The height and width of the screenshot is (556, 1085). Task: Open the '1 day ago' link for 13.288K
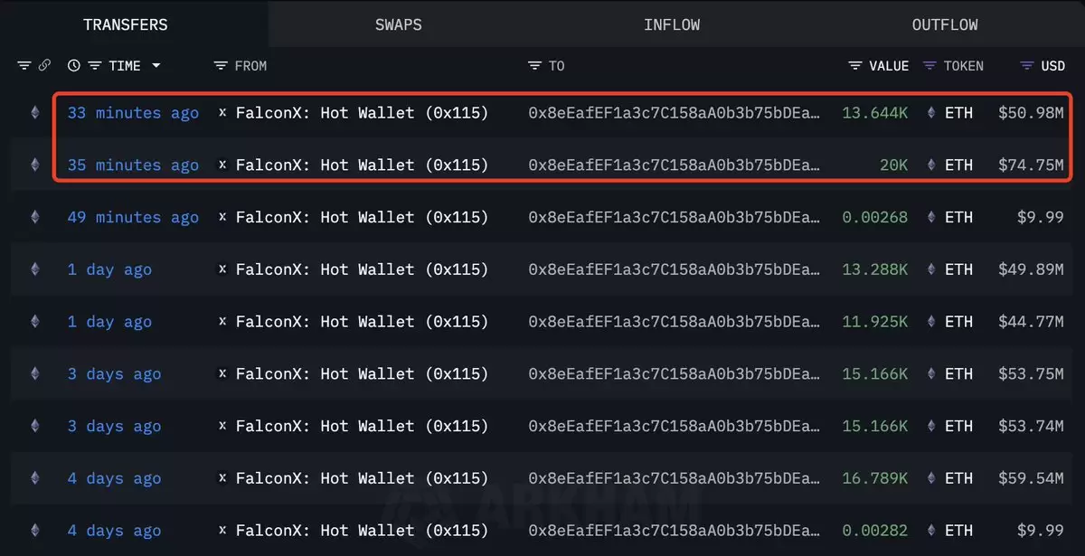pyautogui.click(x=109, y=269)
